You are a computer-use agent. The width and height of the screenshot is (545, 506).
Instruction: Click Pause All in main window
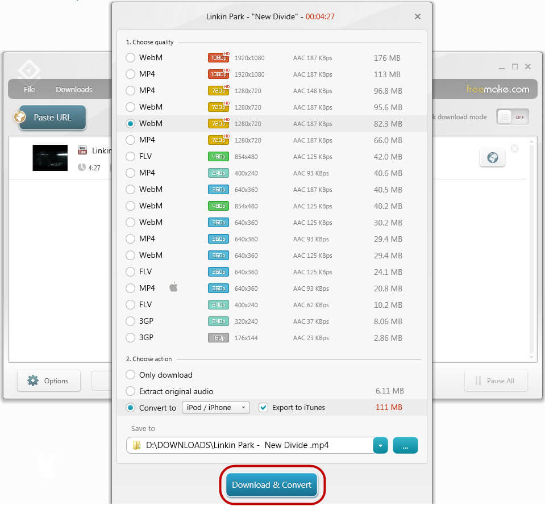(496, 380)
